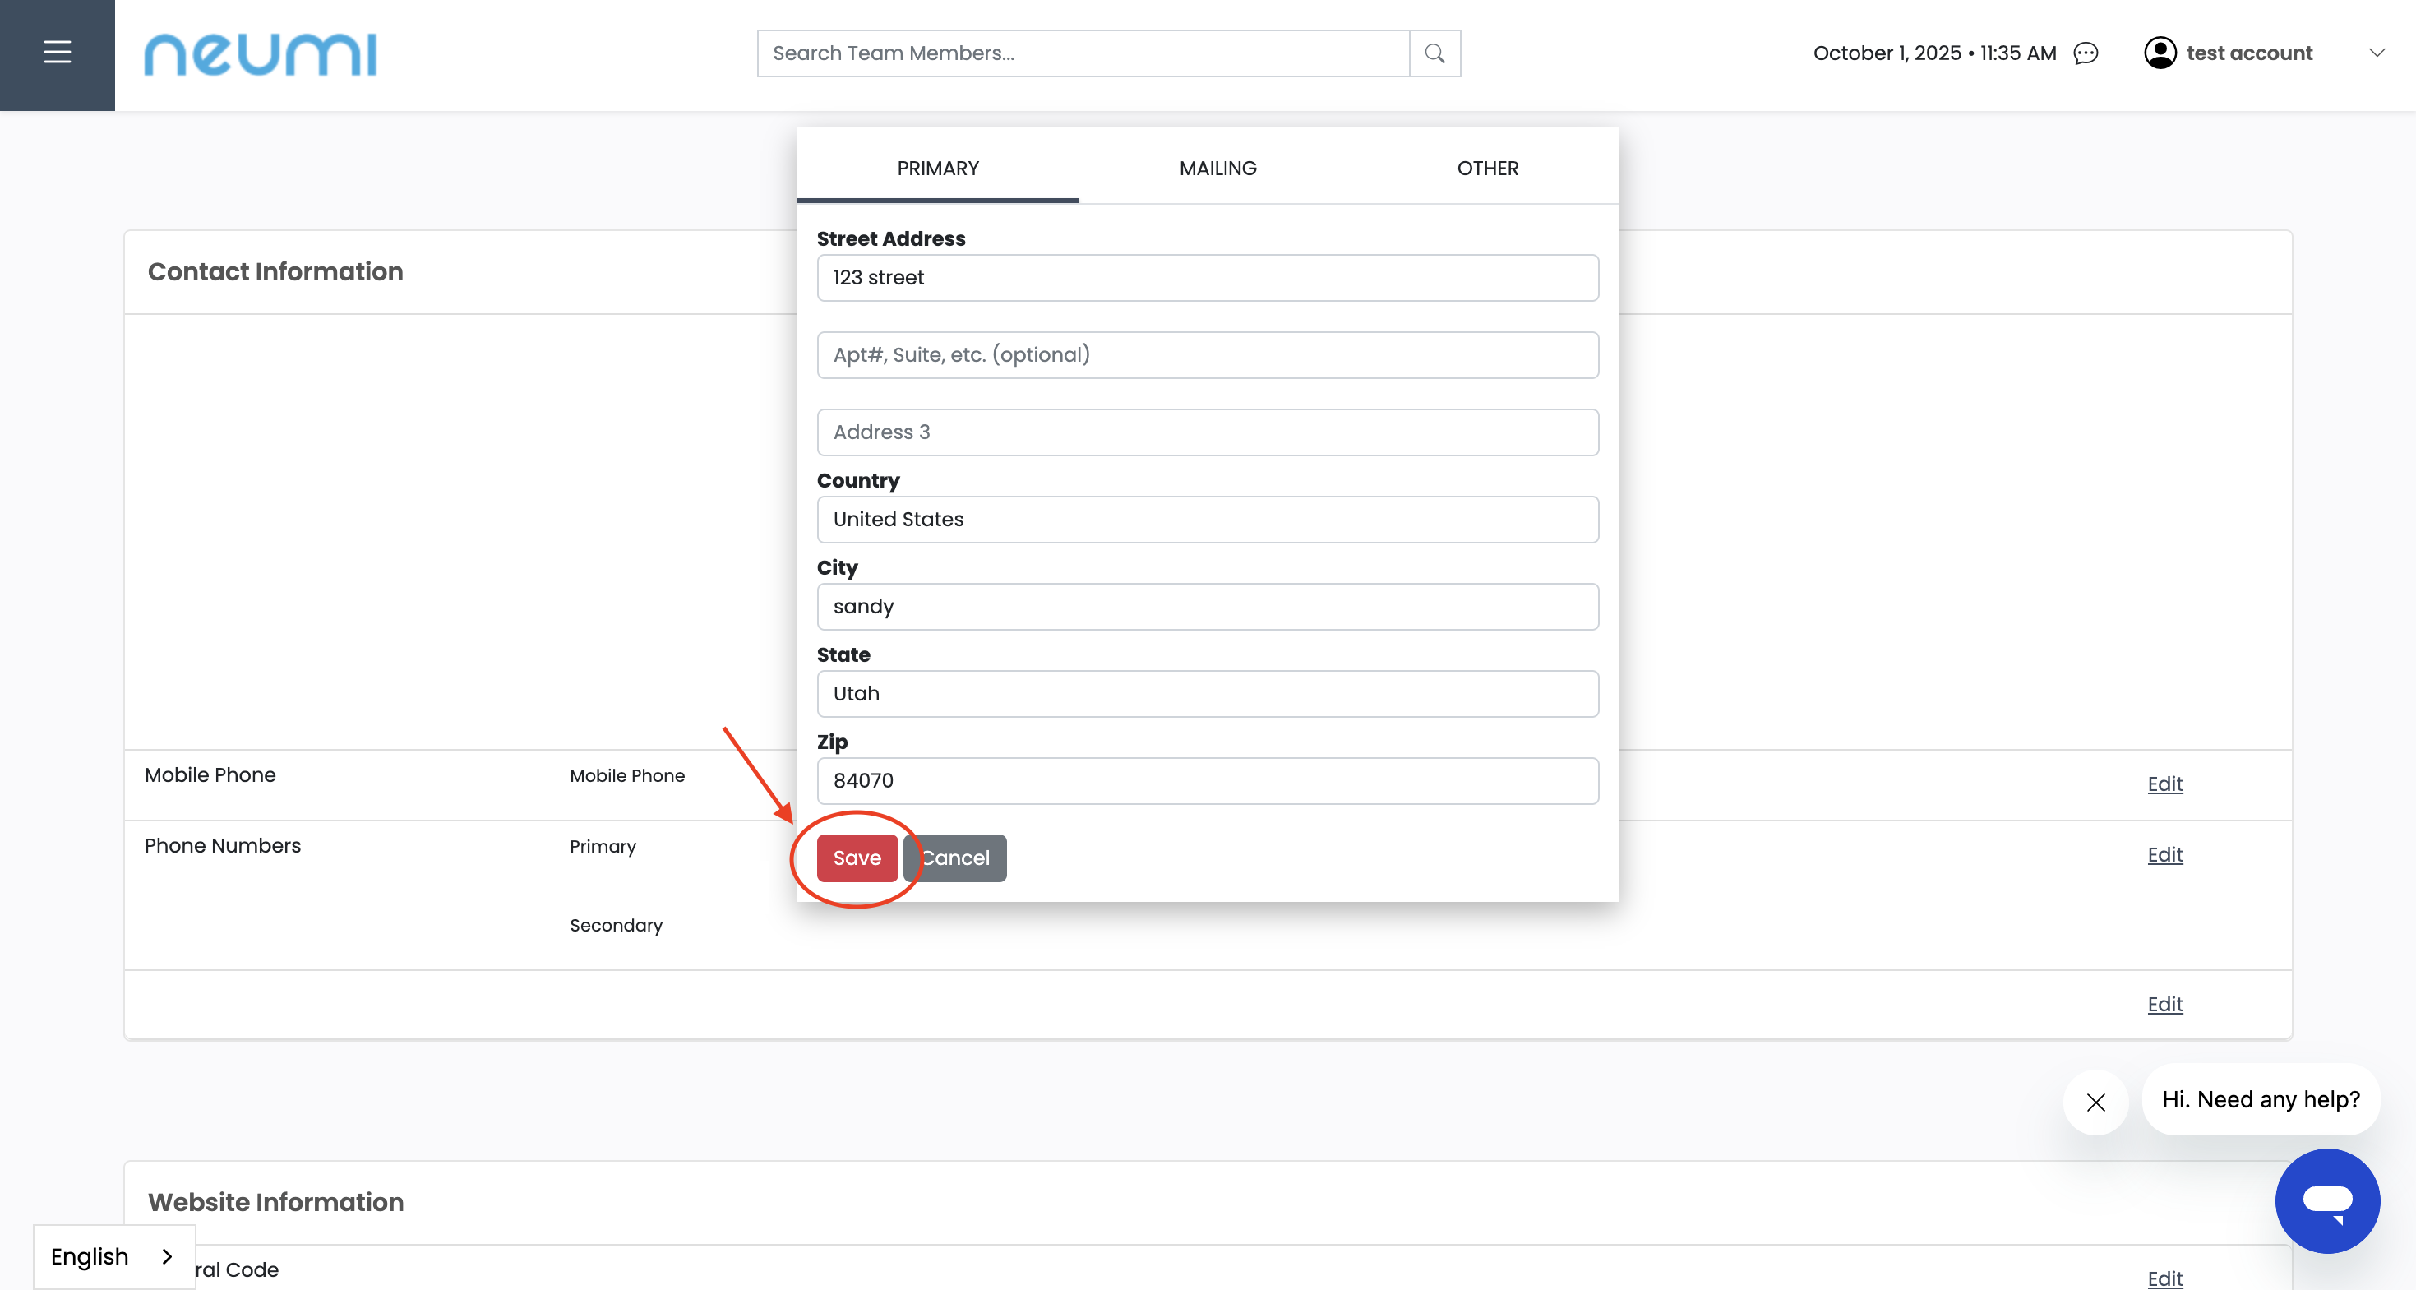The image size is (2416, 1290).
Task: Click the search magnifier icon
Action: point(1434,53)
